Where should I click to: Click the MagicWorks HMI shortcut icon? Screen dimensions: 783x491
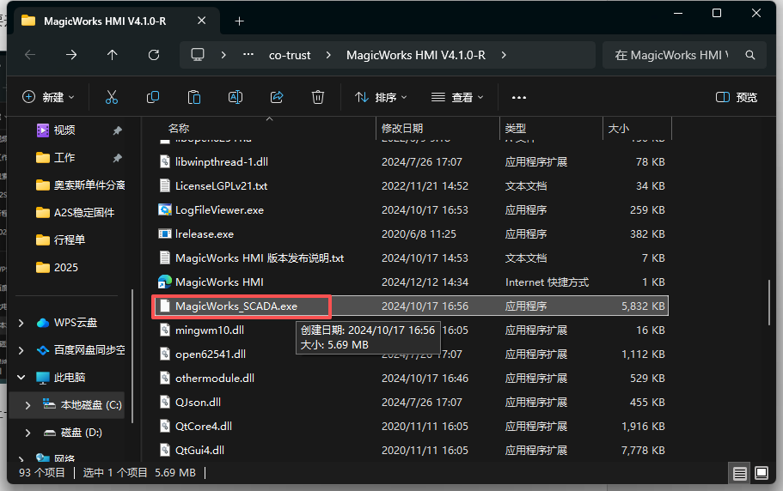(165, 282)
